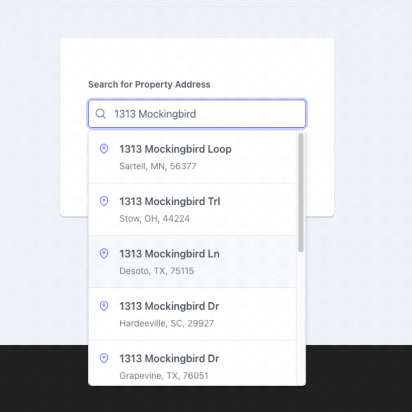The width and height of the screenshot is (412, 412).
Task: Click the "Sartell, MN, 56377" subtitle
Action: (x=158, y=166)
